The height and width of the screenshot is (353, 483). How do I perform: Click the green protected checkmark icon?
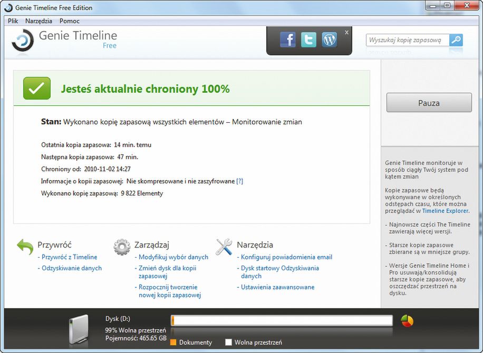click(x=37, y=89)
